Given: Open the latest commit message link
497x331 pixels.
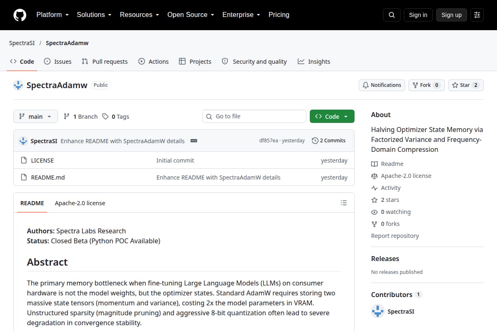Looking at the screenshot, I should (x=123, y=141).
